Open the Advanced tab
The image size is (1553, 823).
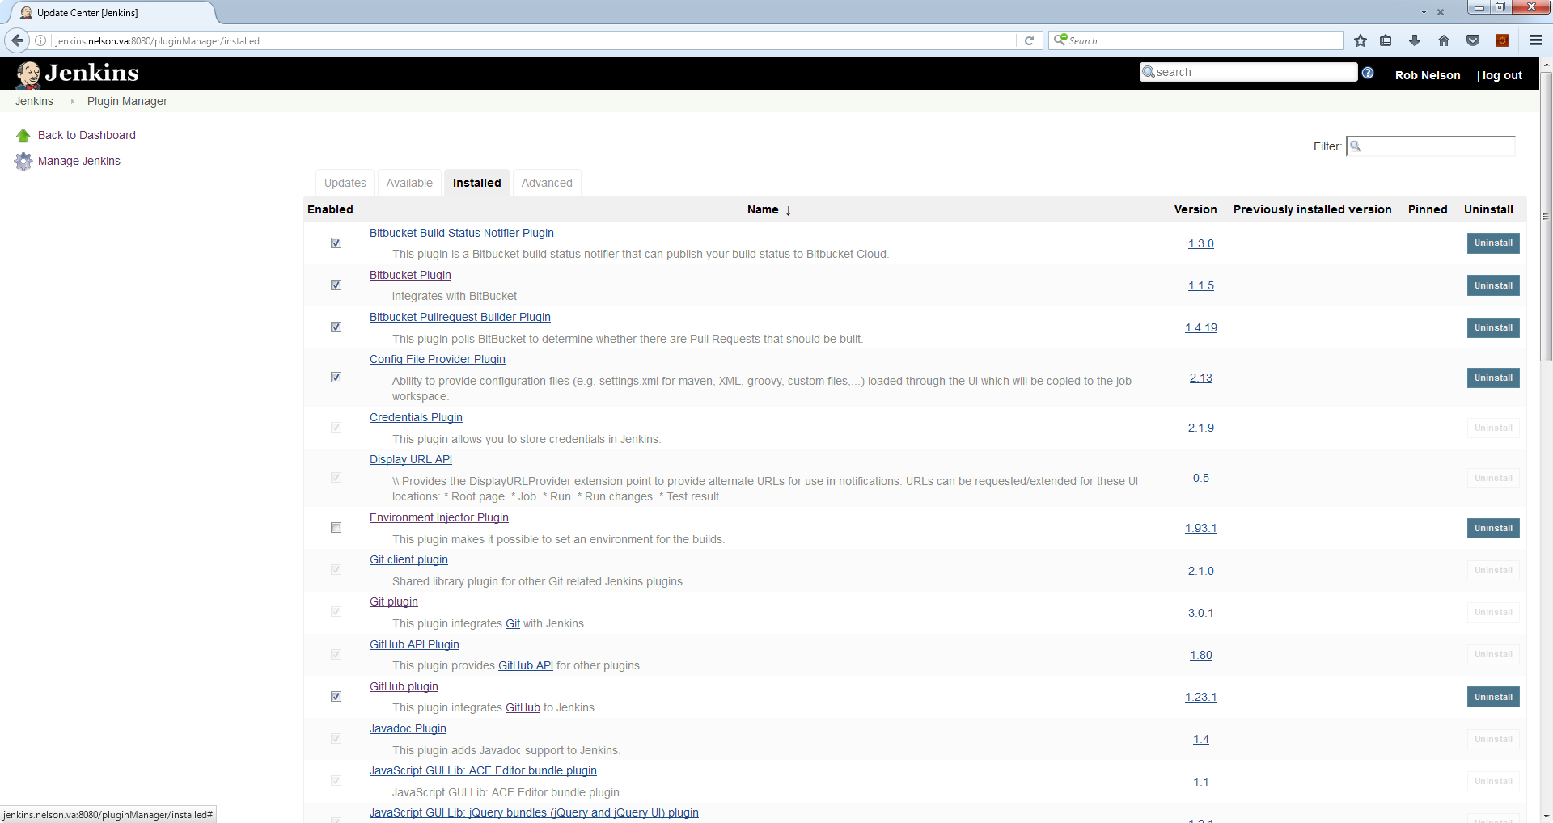(547, 184)
